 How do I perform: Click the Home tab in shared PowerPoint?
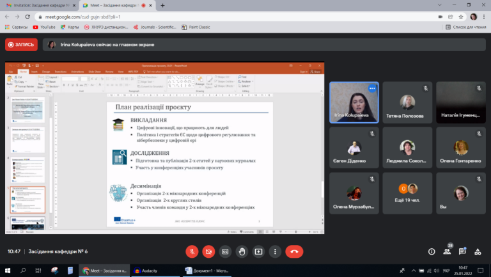(23, 72)
